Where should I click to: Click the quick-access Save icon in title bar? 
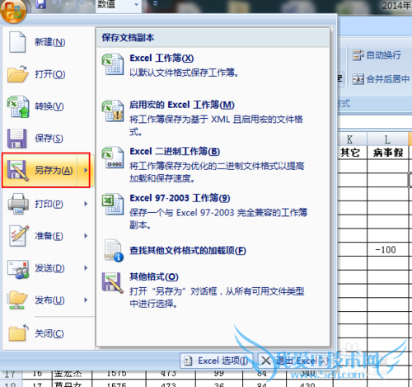(40, 4)
